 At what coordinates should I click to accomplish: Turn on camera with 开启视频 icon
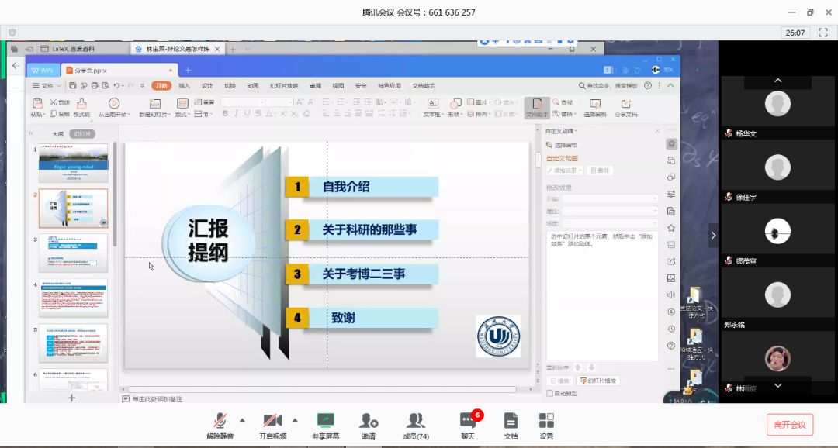click(272, 421)
